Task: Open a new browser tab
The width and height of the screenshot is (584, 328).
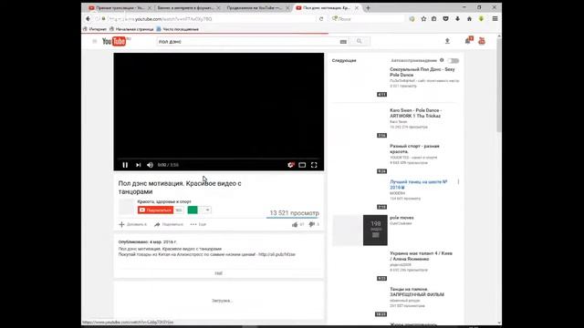Action: click(368, 8)
